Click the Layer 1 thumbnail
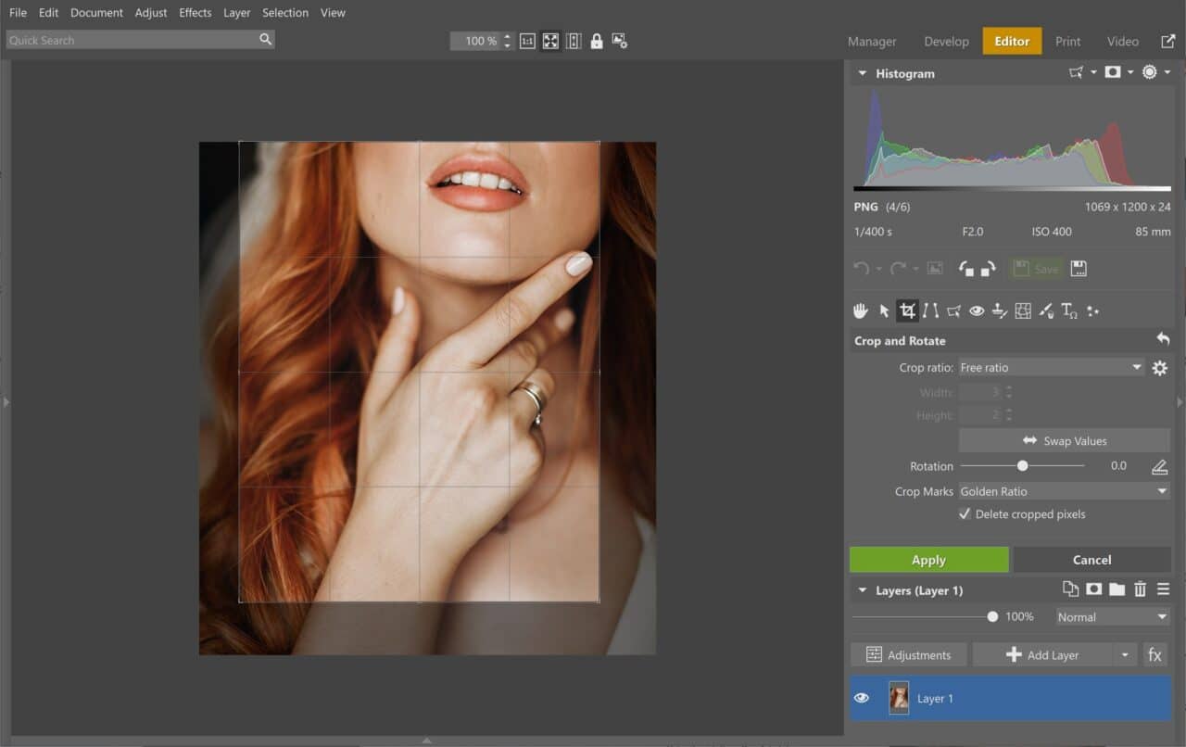Image resolution: width=1186 pixels, height=747 pixels. pos(899,698)
